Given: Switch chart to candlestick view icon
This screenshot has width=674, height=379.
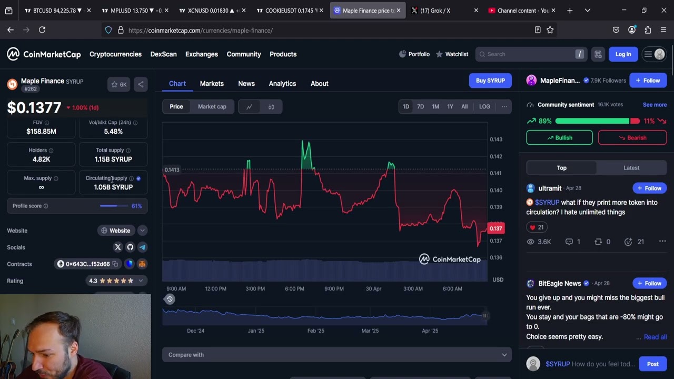Looking at the screenshot, I should point(271,107).
